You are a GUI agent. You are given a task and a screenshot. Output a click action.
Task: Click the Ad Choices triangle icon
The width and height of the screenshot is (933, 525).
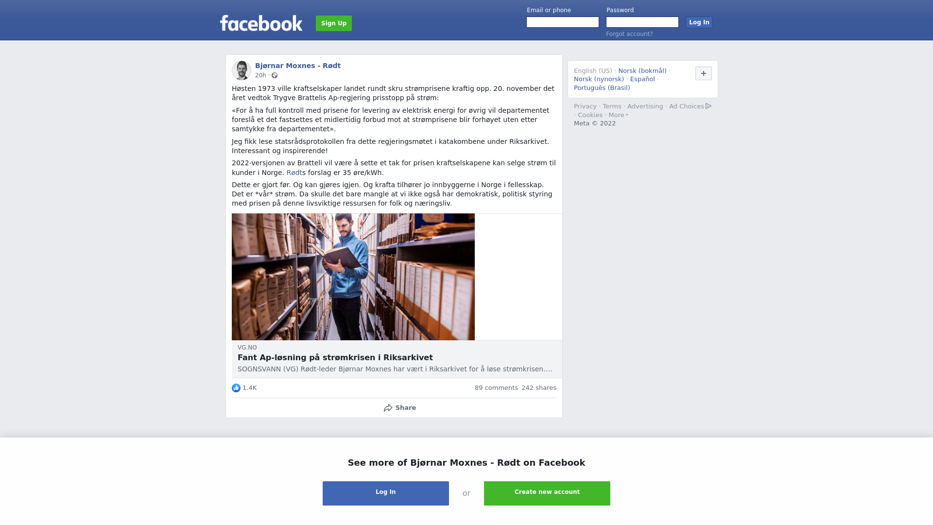coord(708,106)
